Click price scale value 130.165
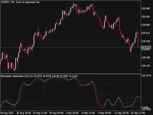 click(x=146, y=17)
